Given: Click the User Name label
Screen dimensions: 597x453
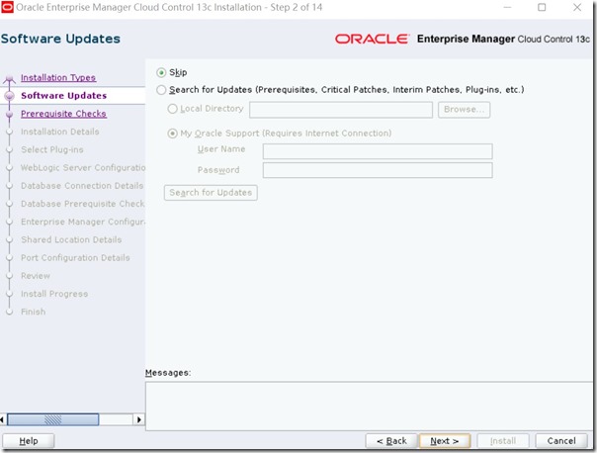Looking at the screenshot, I should (221, 149).
